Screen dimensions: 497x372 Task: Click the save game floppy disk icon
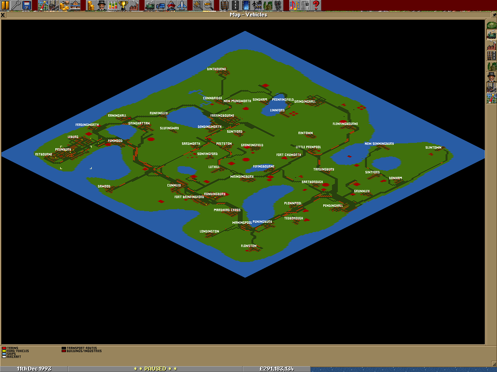(x=27, y=5)
